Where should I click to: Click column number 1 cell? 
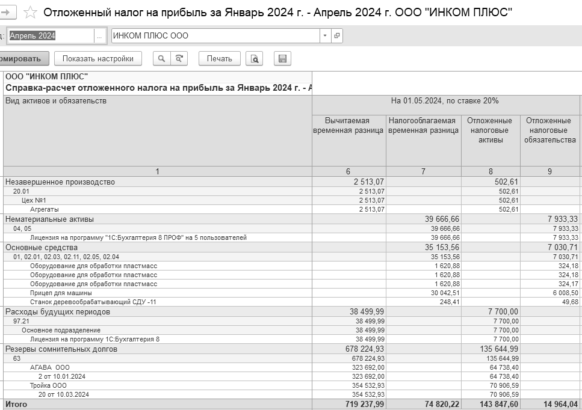click(x=158, y=171)
